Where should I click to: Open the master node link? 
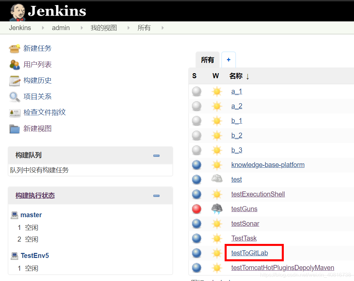coord(31,215)
